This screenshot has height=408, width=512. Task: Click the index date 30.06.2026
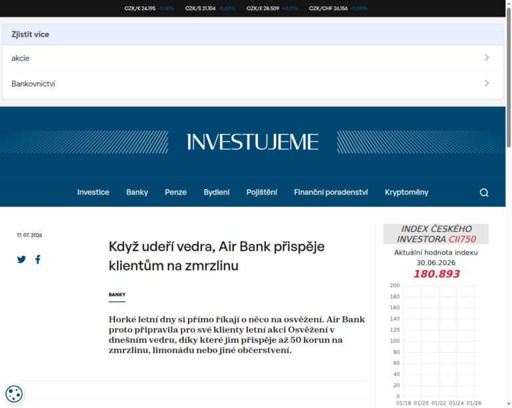pos(435,263)
